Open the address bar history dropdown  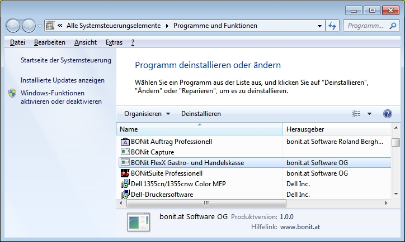(x=319, y=26)
